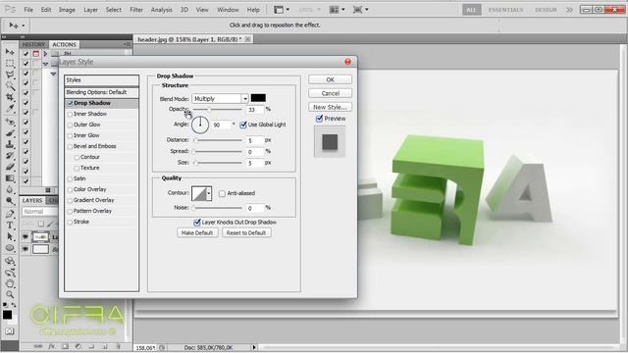Click the Opacity slider track
The width and height of the screenshot is (628, 353).
218,110
